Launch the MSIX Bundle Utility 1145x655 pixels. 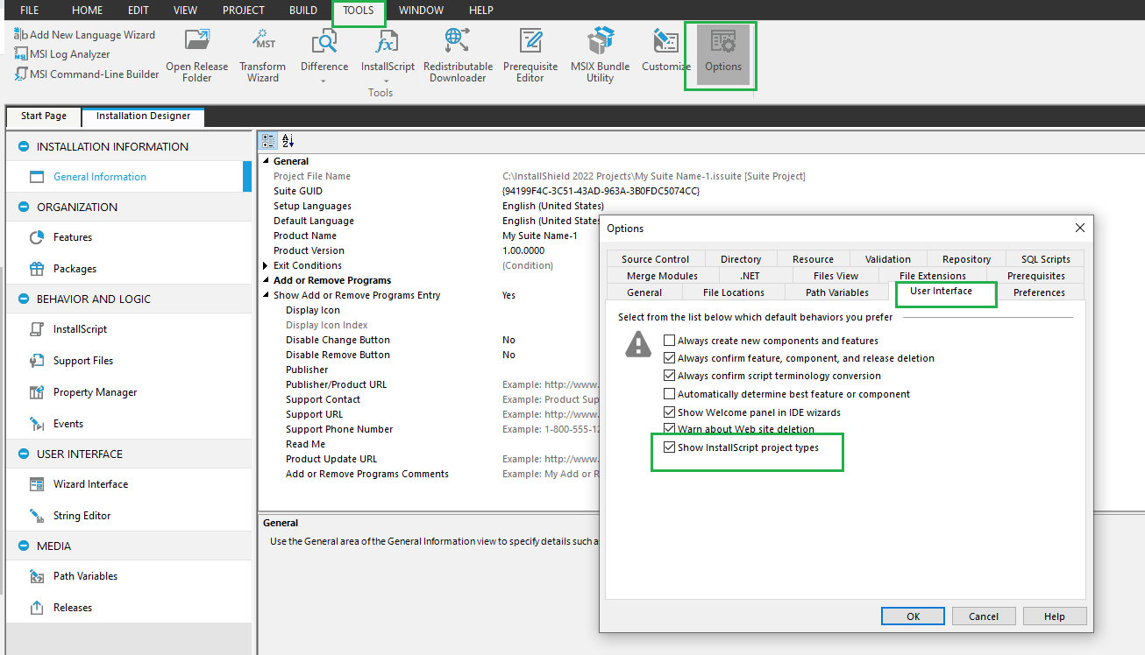pos(601,54)
